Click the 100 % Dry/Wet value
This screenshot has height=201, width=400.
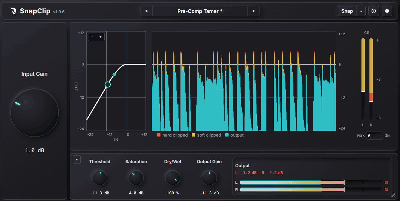[x=173, y=193]
